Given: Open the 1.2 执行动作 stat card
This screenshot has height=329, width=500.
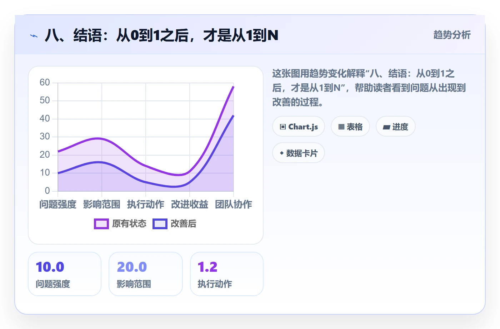Looking at the screenshot, I should point(227,274).
